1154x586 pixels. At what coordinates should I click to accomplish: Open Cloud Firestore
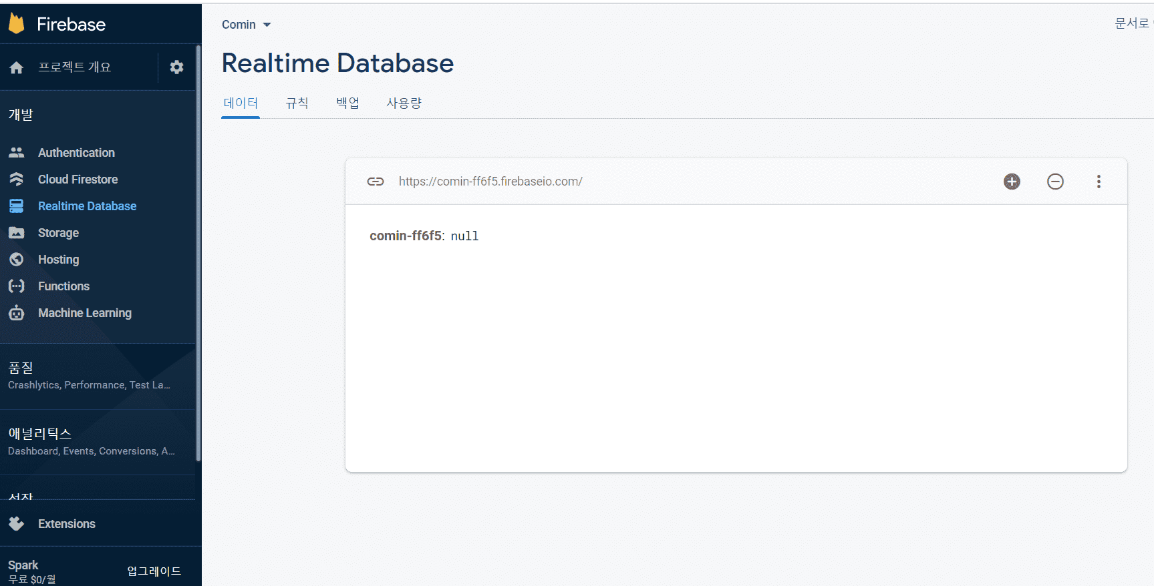(x=78, y=180)
